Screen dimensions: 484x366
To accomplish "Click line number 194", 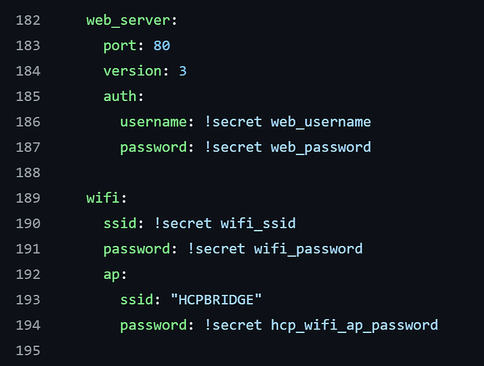I will [x=28, y=325].
